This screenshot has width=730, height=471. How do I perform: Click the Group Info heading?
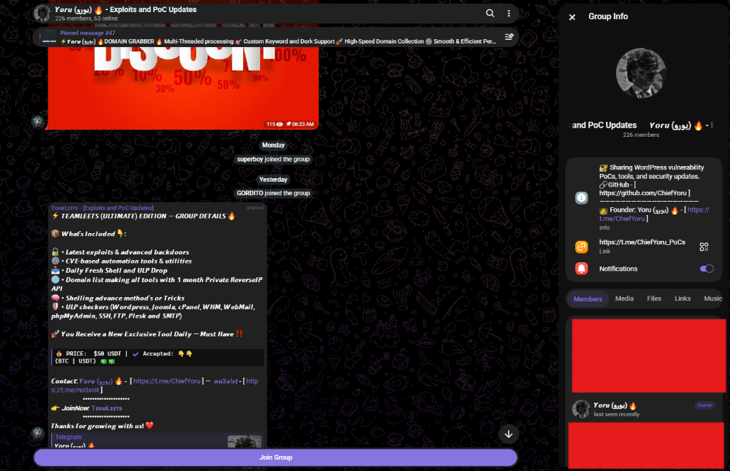(608, 16)
